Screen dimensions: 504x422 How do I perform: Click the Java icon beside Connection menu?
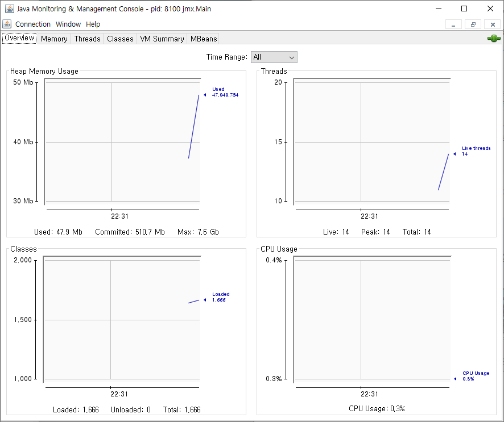pos(7,24)
